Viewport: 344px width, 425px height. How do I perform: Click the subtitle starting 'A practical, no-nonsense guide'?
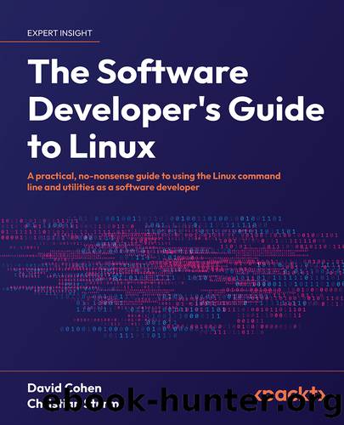pos(154,182)
